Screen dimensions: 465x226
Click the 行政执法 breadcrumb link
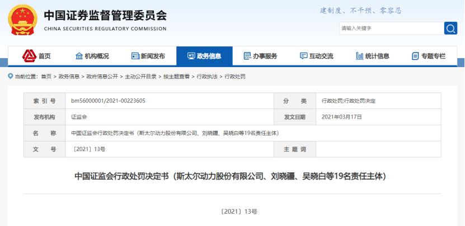(x=207, y=77)
